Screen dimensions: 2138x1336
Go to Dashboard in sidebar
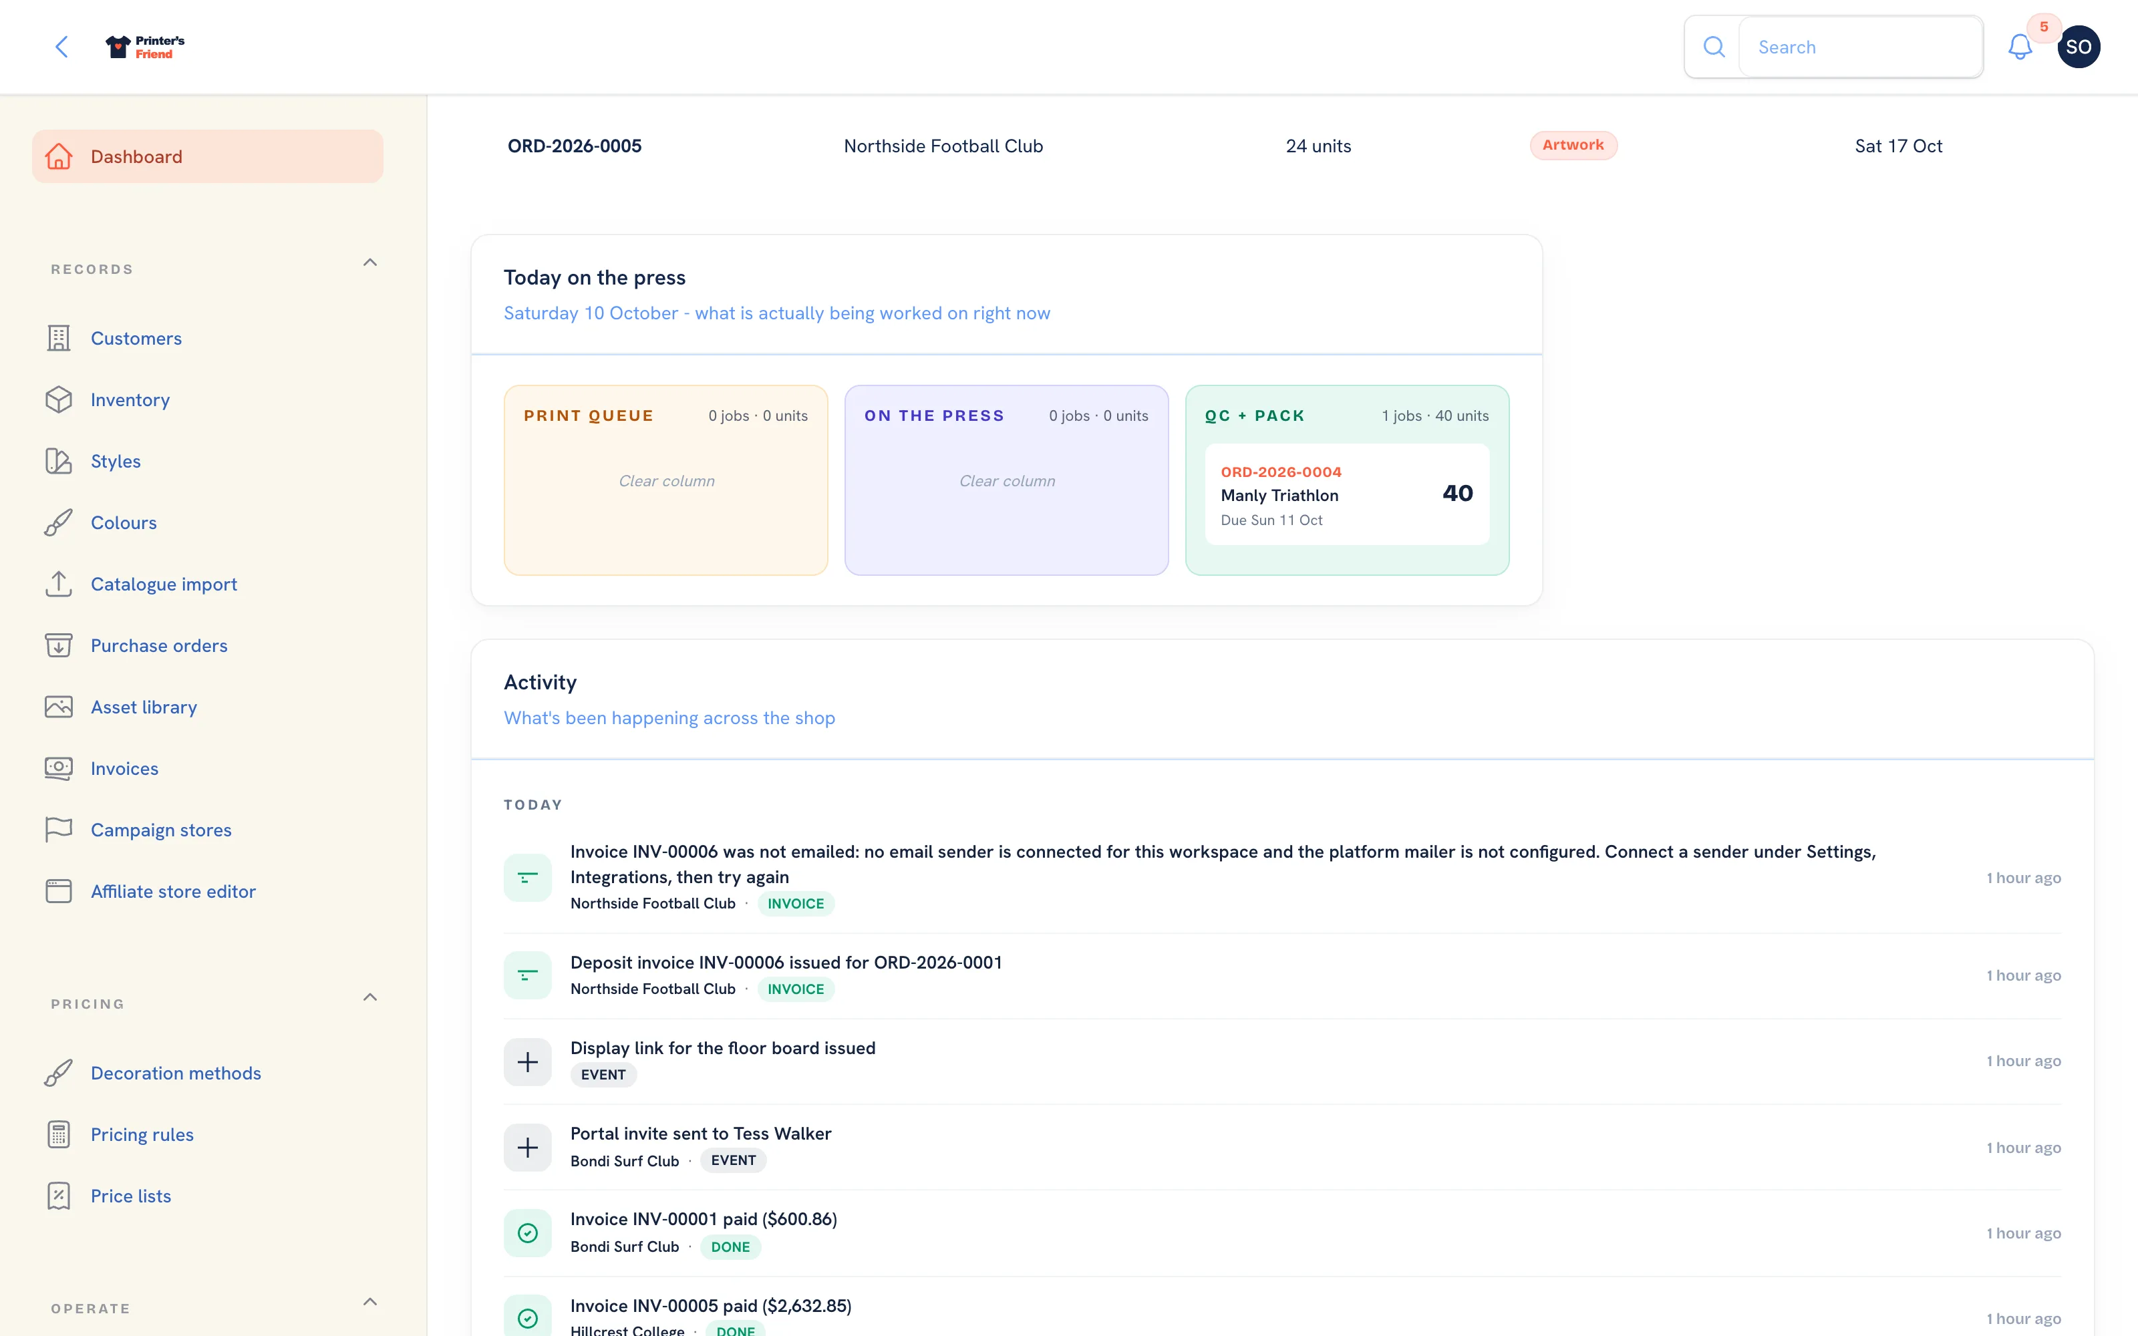(x=208, y=156)
